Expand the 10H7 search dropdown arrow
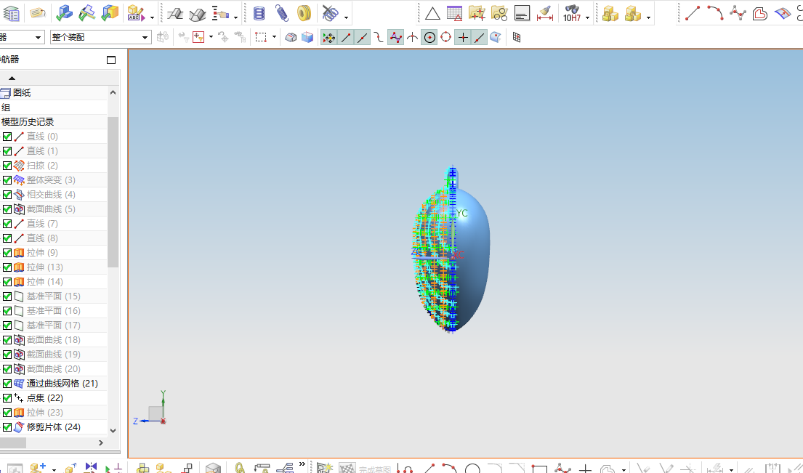803x473 pixels. point(587,17)
